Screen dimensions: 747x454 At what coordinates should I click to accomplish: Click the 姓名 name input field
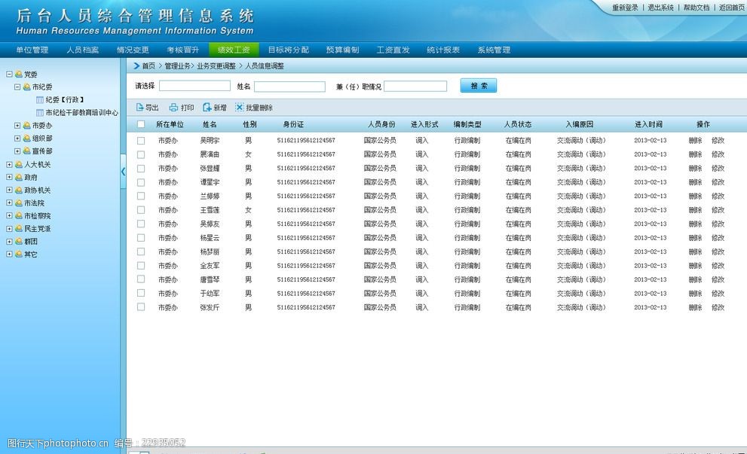tap(289, 87)
